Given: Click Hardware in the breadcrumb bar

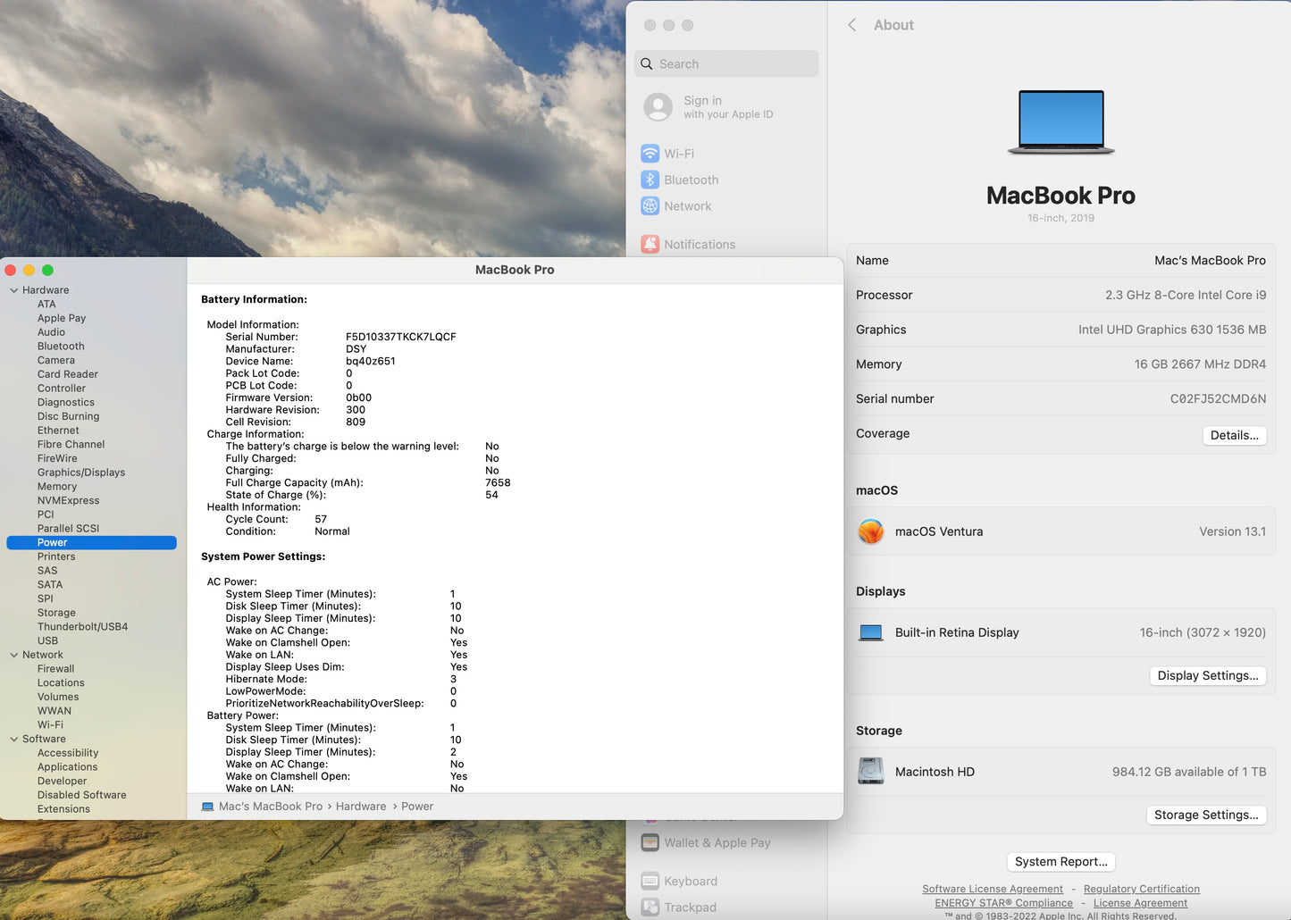Looking at the screenshot, I should point(361,806).
